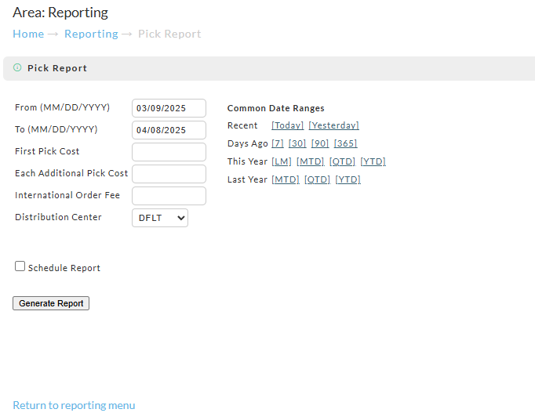Choose the [7] days ago range
Image resolution: width=535 pixels, height=420 pixels.
point(278,143)
